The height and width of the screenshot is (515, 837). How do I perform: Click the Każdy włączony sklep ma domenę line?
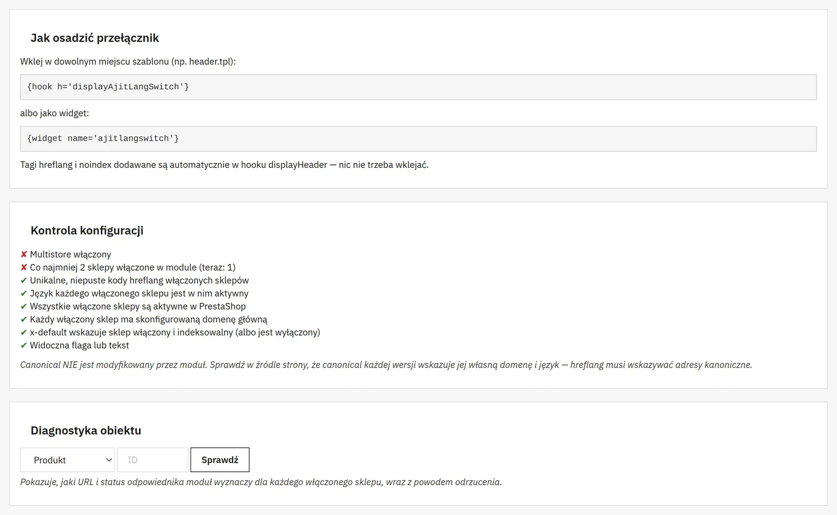pyautogui.click(x=144, y=319)
